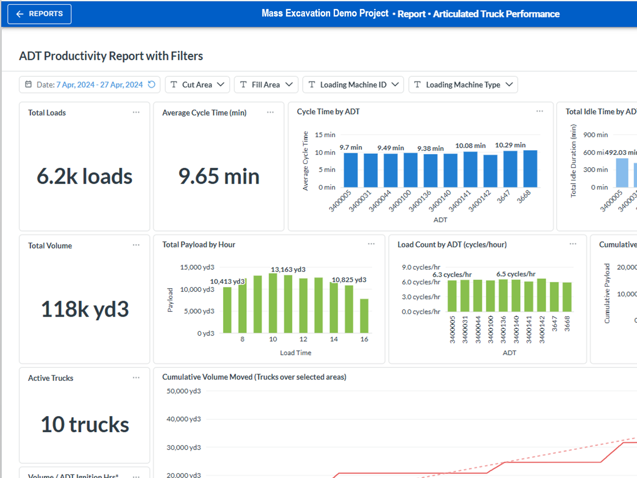Image resolution: width=637 pixels, height=478 pixels.
Task: Open the Average Cycle Time card options menu
Action: pyautogui.click(x=270, y=112)
